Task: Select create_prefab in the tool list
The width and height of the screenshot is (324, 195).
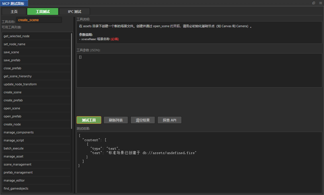Action: tap(36, 100)
